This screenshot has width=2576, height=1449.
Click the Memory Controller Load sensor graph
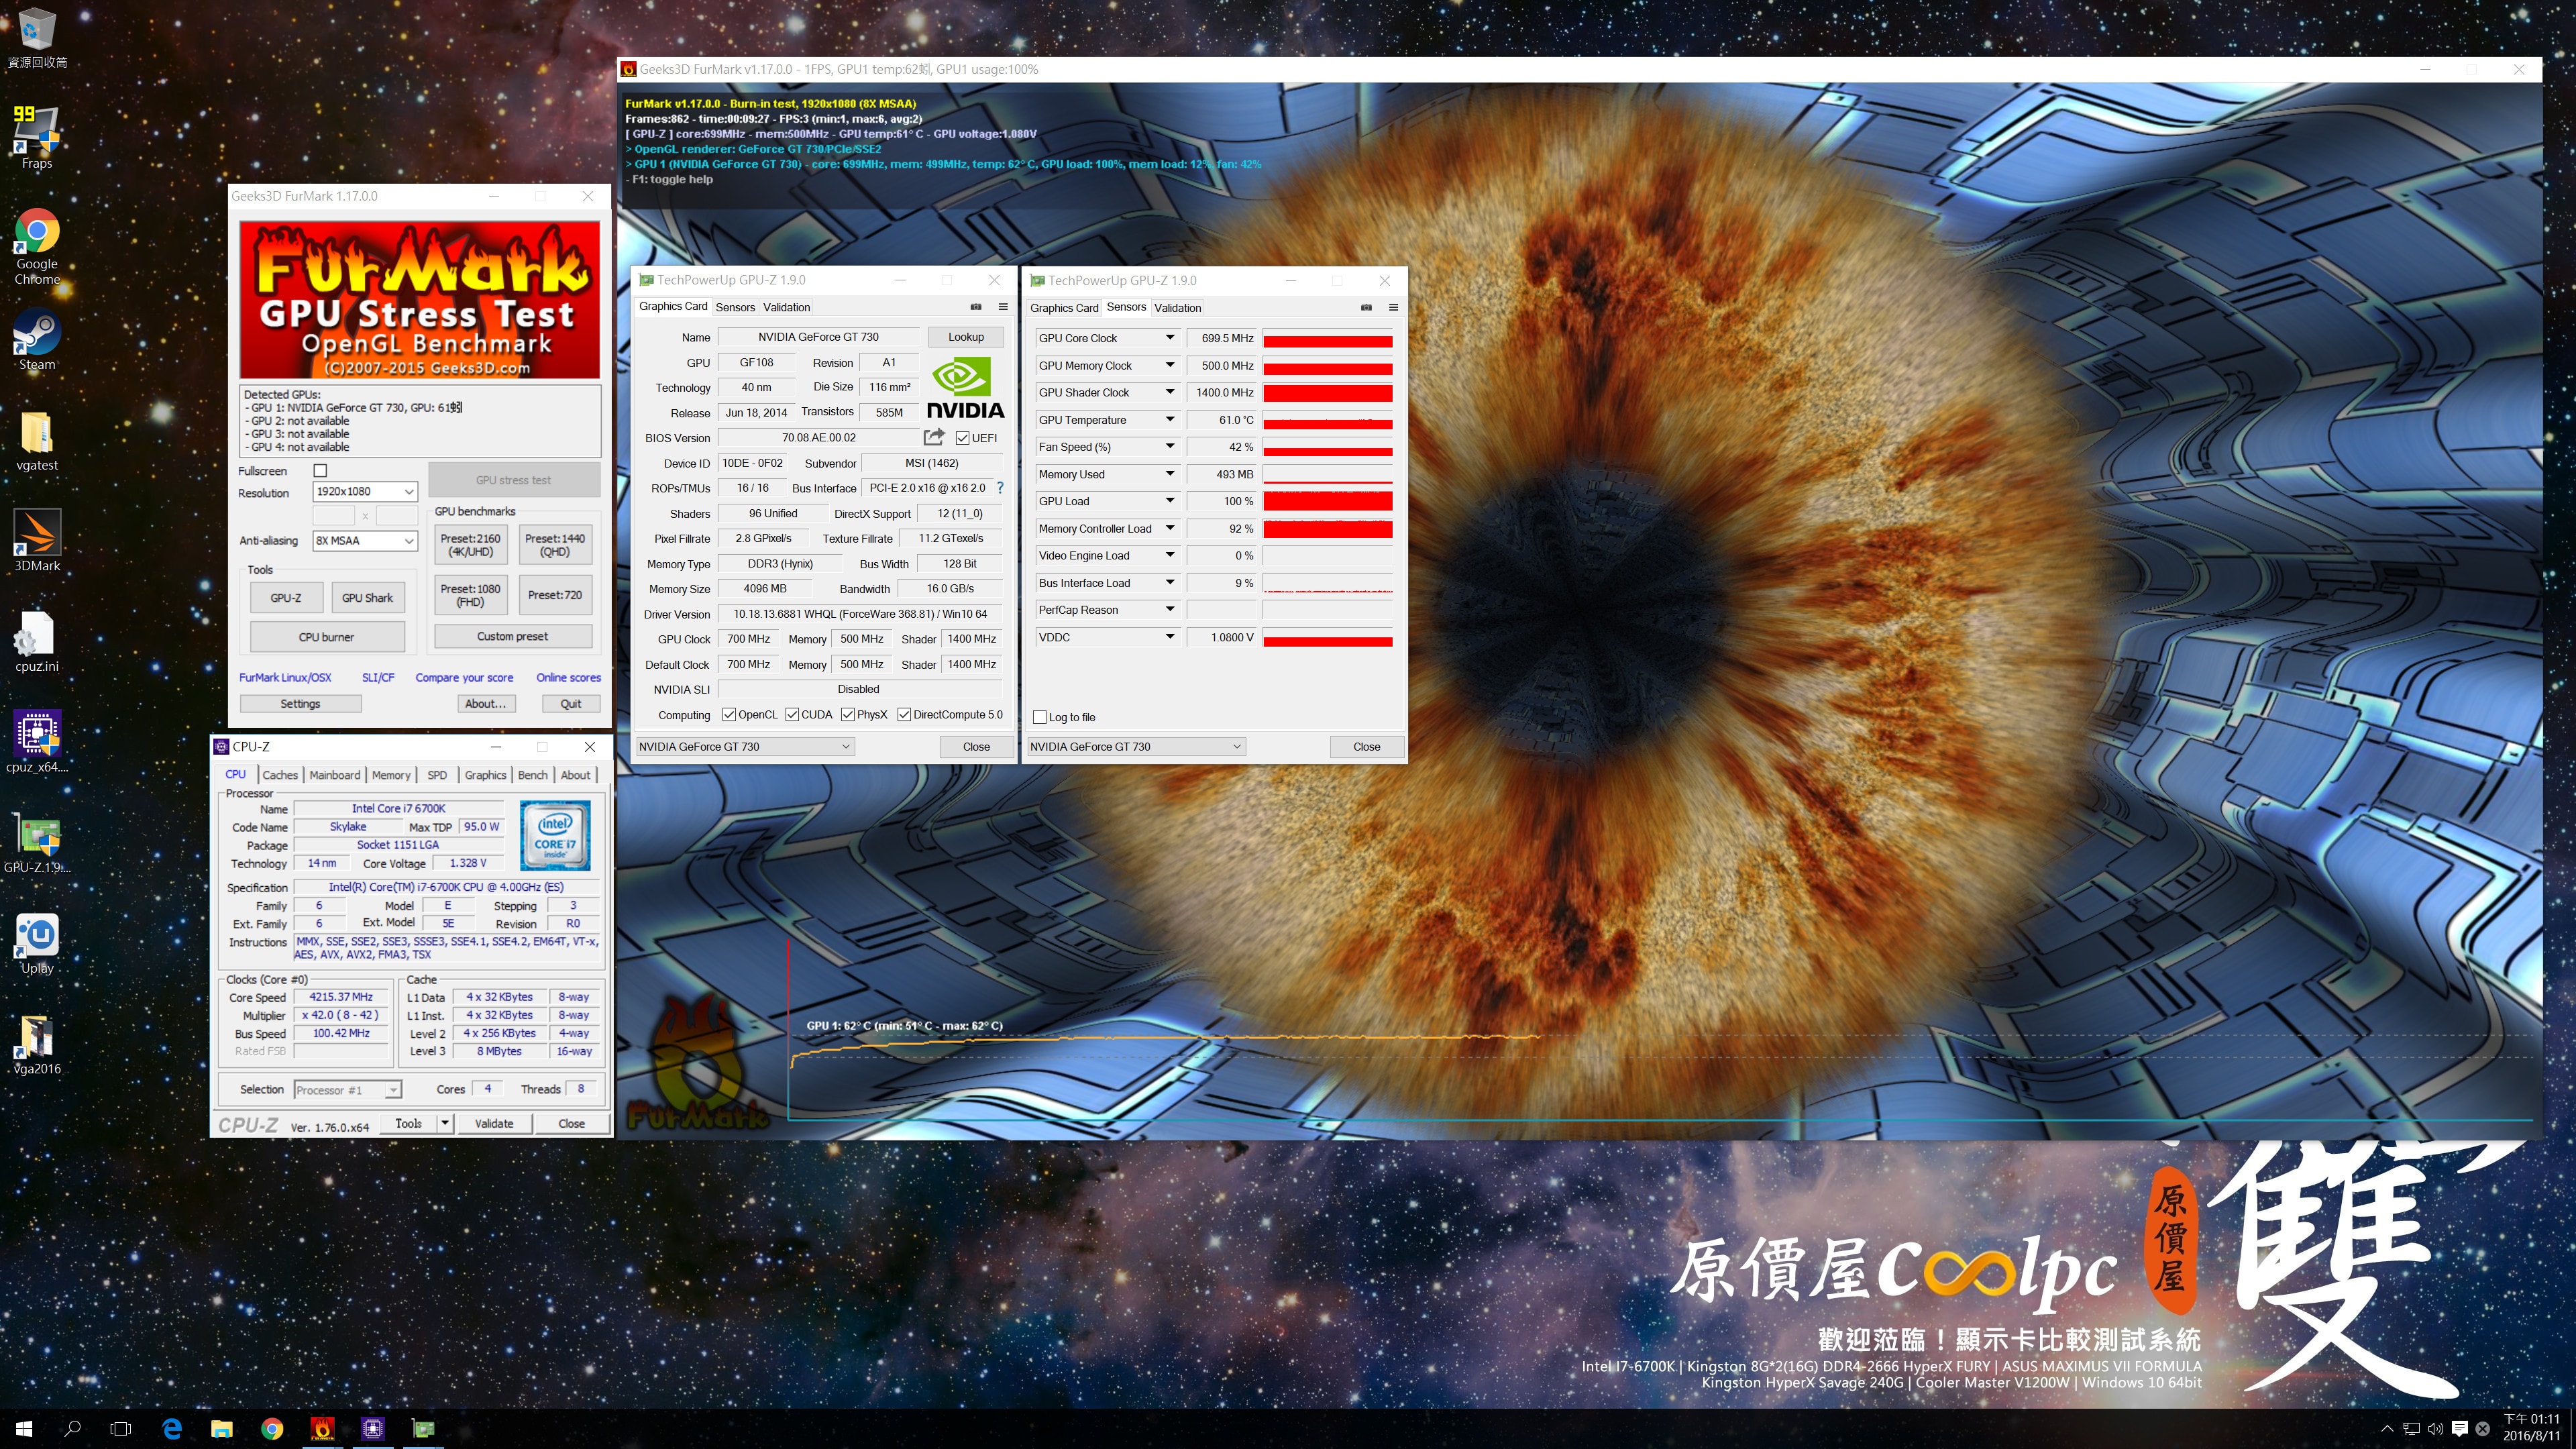click(1328, 529)
